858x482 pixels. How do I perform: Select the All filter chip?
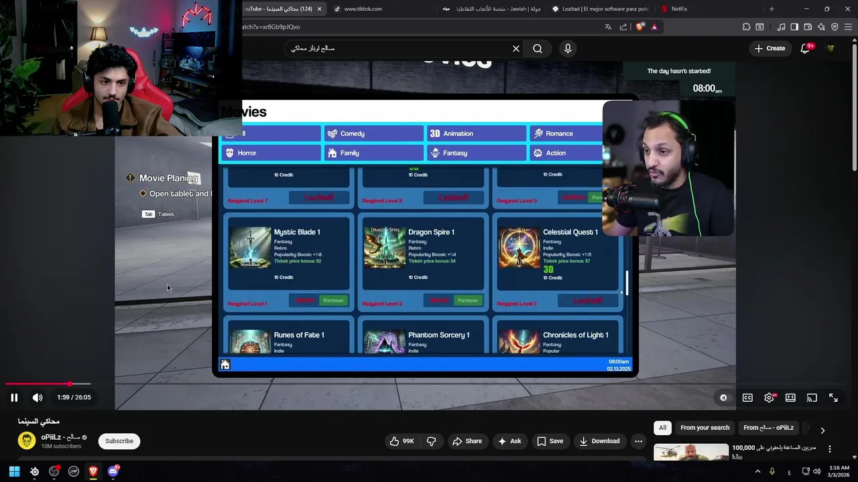coord(662,428)
